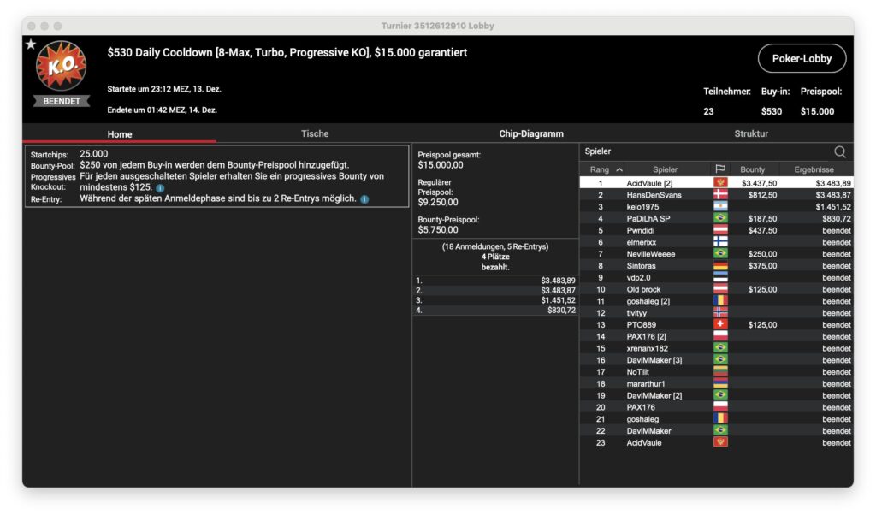Click the favorite star icon
The width and height of the screenshot is (876, 515).
[x=31, y=44]
